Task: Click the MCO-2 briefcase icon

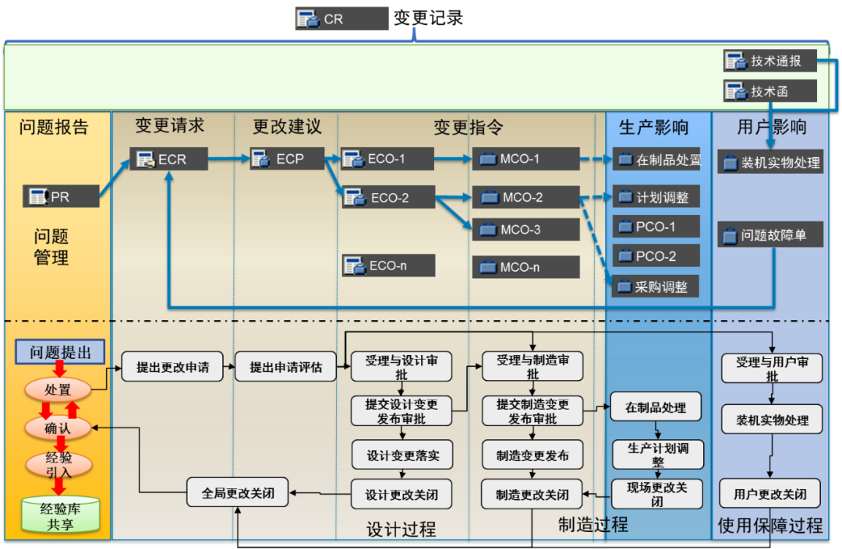Action: [x=490, y=198]
